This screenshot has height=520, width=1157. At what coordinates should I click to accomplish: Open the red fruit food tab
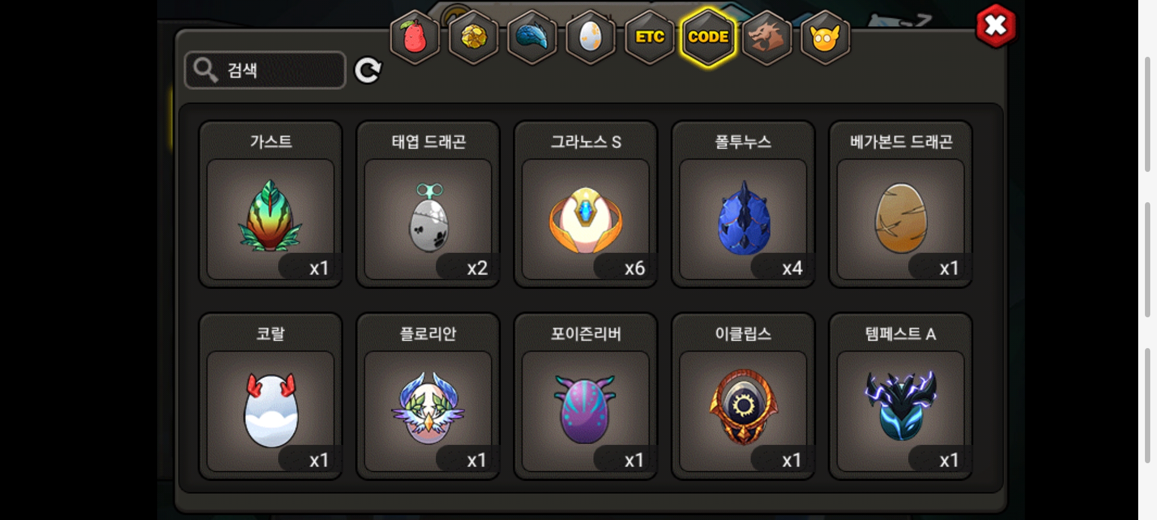click(415, 38)
